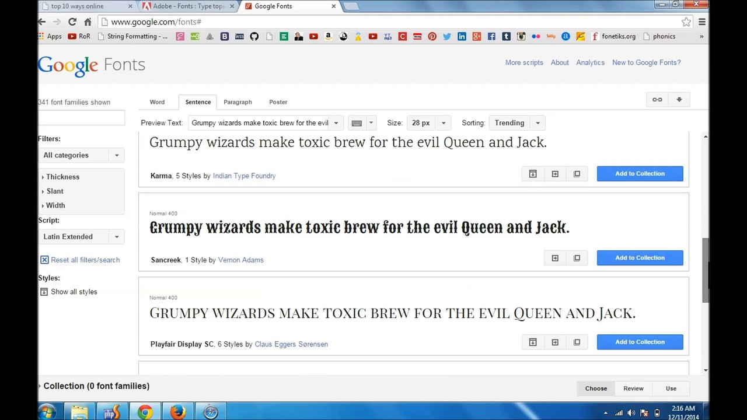The height and width of the screenshot is (420, 747).
Task: Click the page vertical scrollbar thumb
Action: tap(706, 270)
